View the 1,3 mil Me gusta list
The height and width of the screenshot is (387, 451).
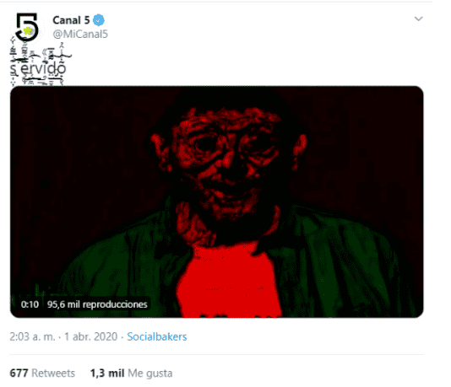[132, 374]
